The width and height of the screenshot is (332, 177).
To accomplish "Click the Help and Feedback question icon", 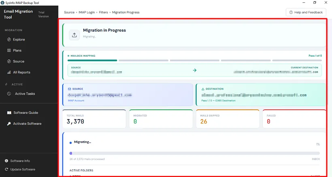I will pyautogui.click(x=291, y=12).
